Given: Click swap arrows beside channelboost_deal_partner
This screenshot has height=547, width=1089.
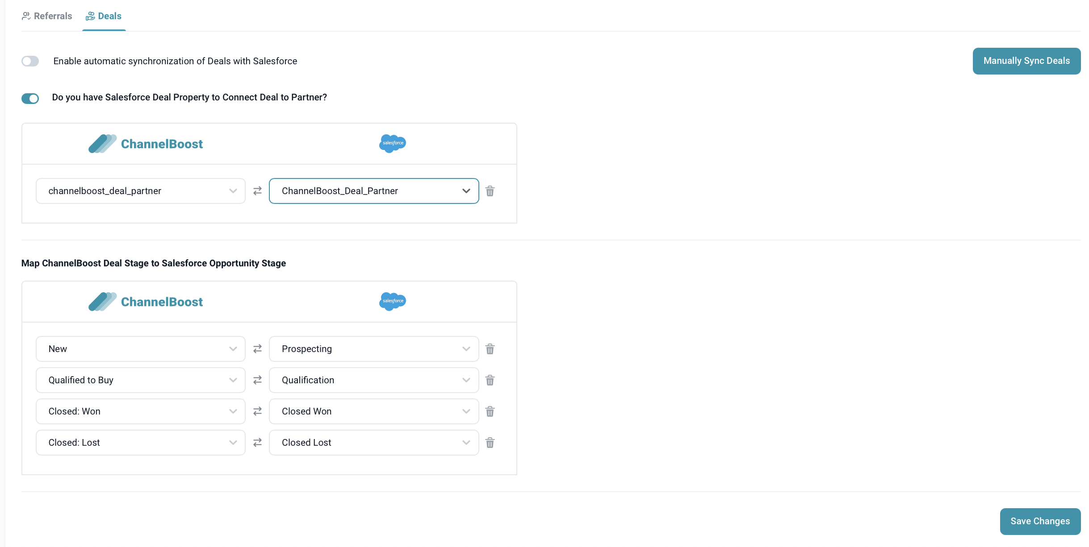Looking at the screenshot, I should tap(257, 191).
